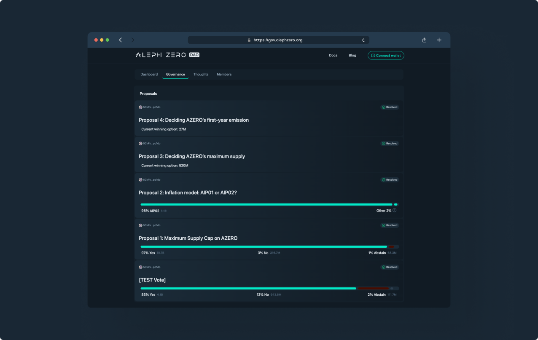The image size is (538, 340).
Task: Click the browser back arrow
Action: pyautogui.click(x=121, y=40)
